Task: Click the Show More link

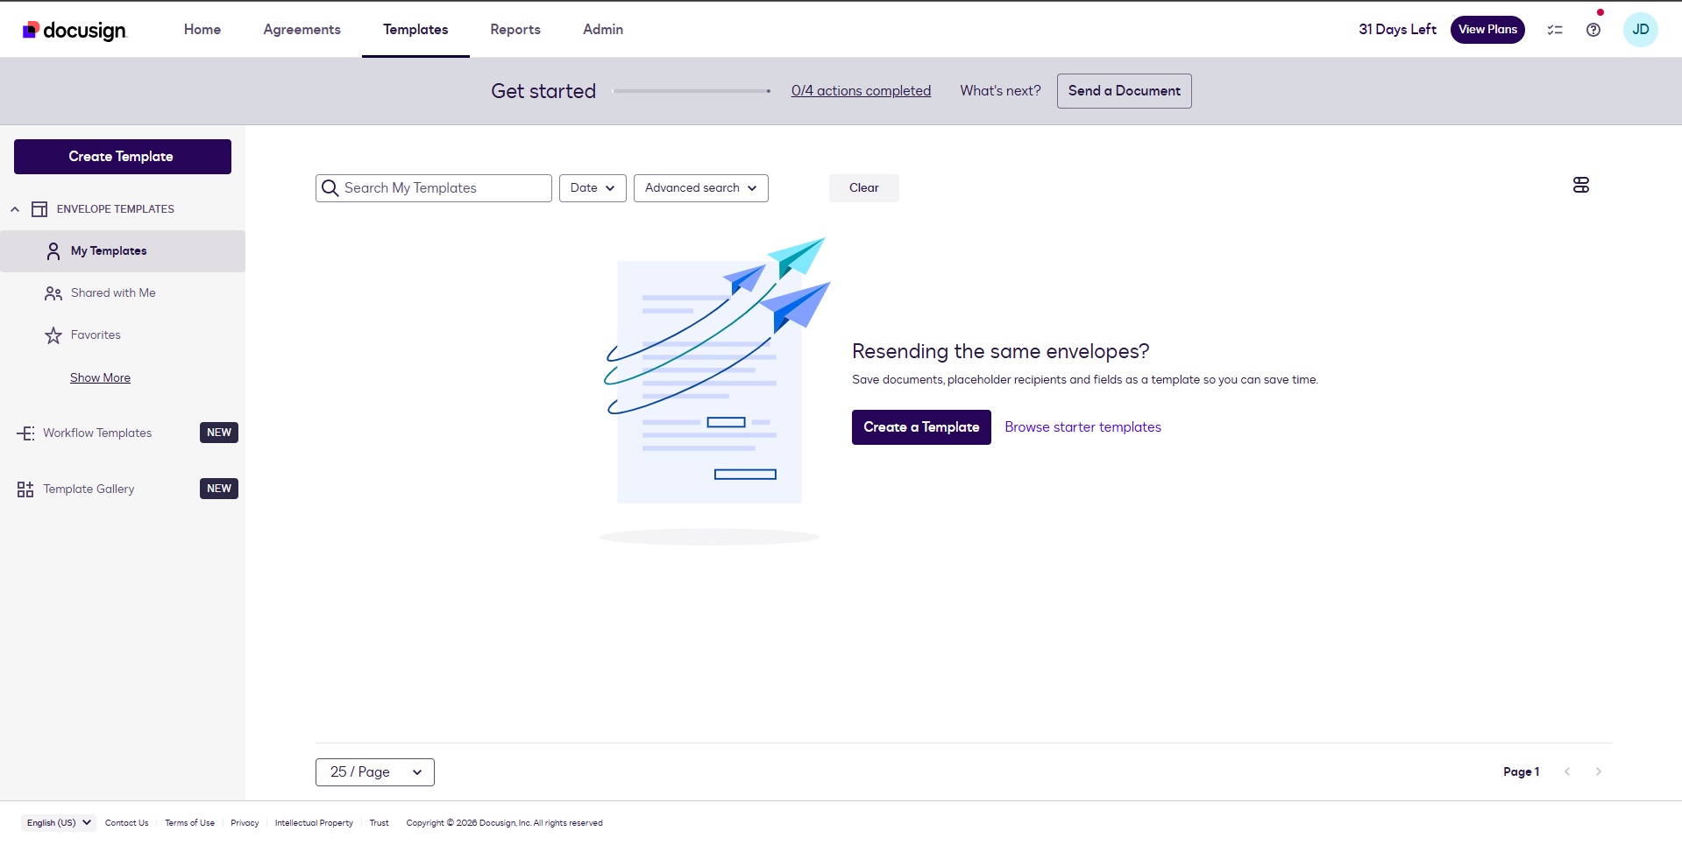Action: (x=100, y=377)
